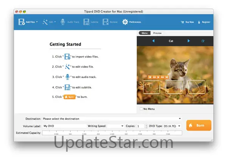
Task: Switch to the Preview tab
Action: coord(157,33)
